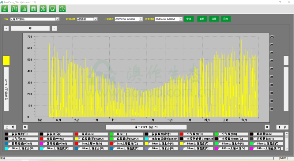
Task: Toggle the 大气压(hpa) checkbox
Action: (9, 139)
